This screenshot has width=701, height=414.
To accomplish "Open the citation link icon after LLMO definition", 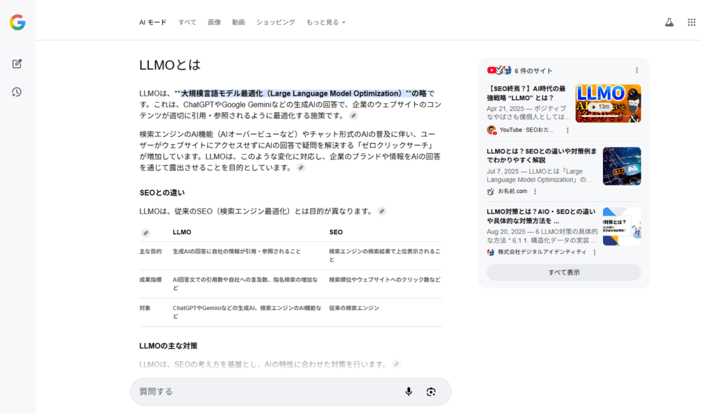I will tap(353, 115).
